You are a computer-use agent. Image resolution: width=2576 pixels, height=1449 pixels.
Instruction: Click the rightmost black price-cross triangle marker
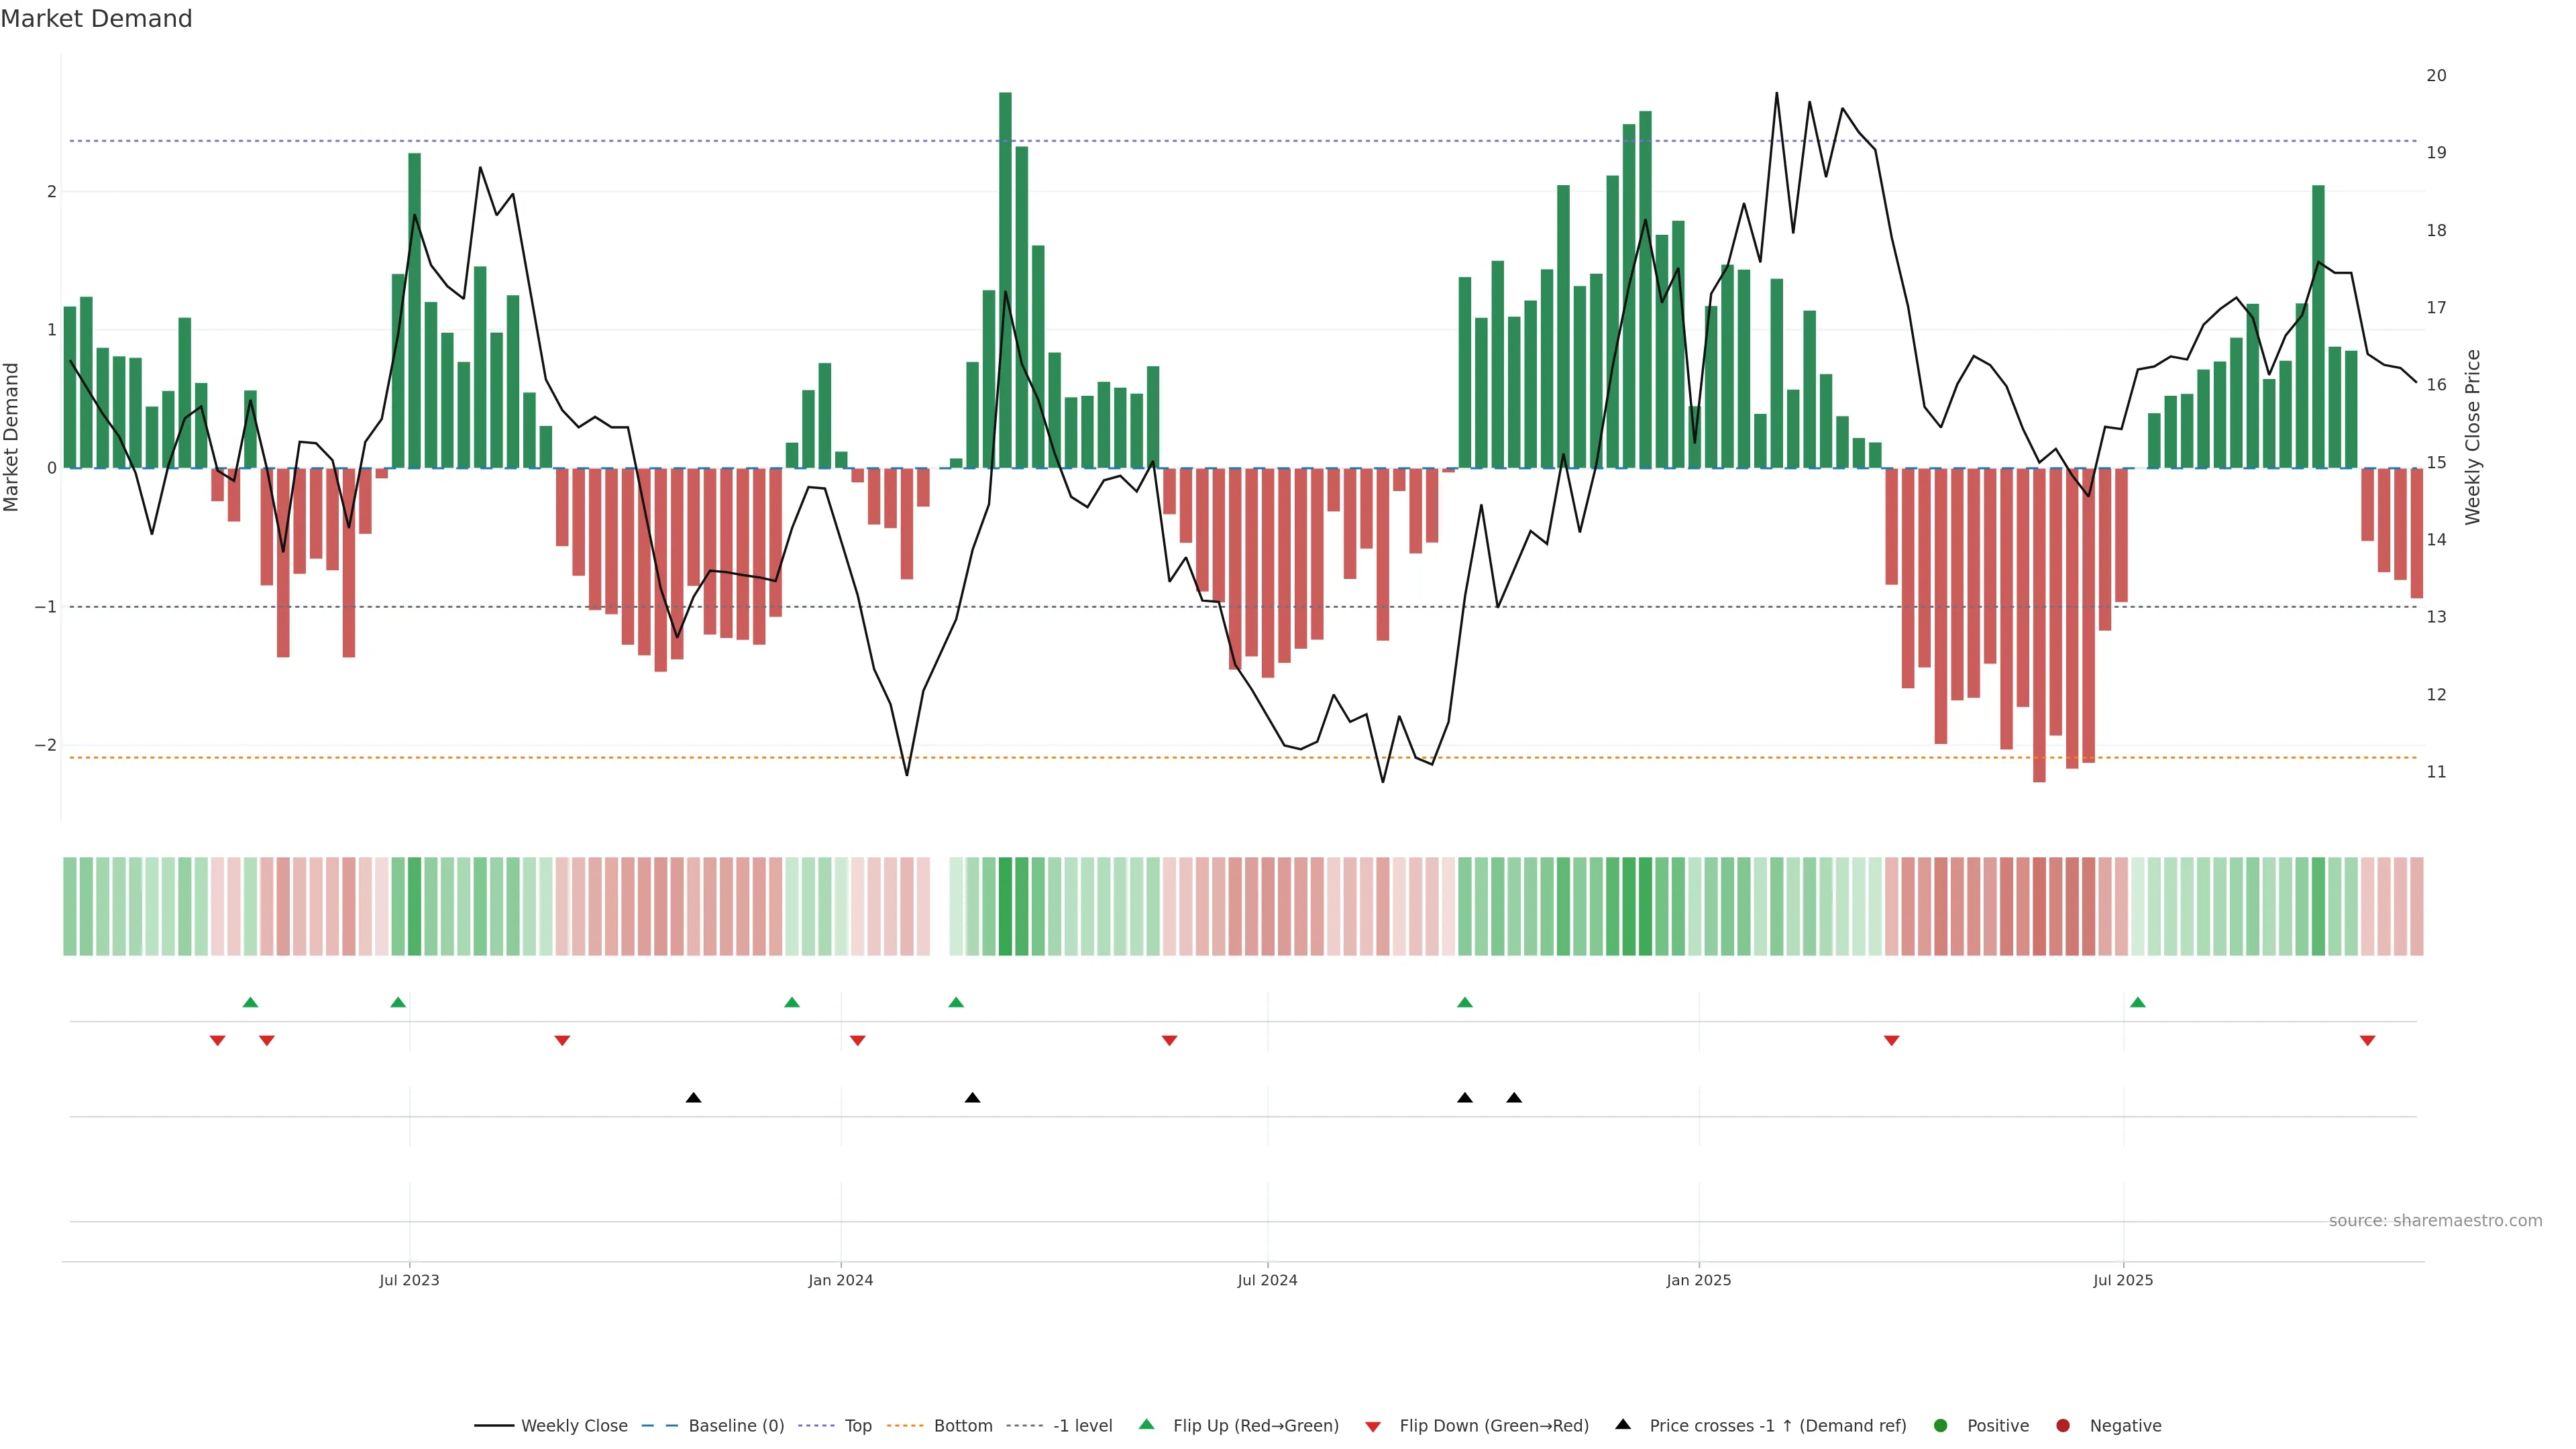click(x=1514, y=1098)
